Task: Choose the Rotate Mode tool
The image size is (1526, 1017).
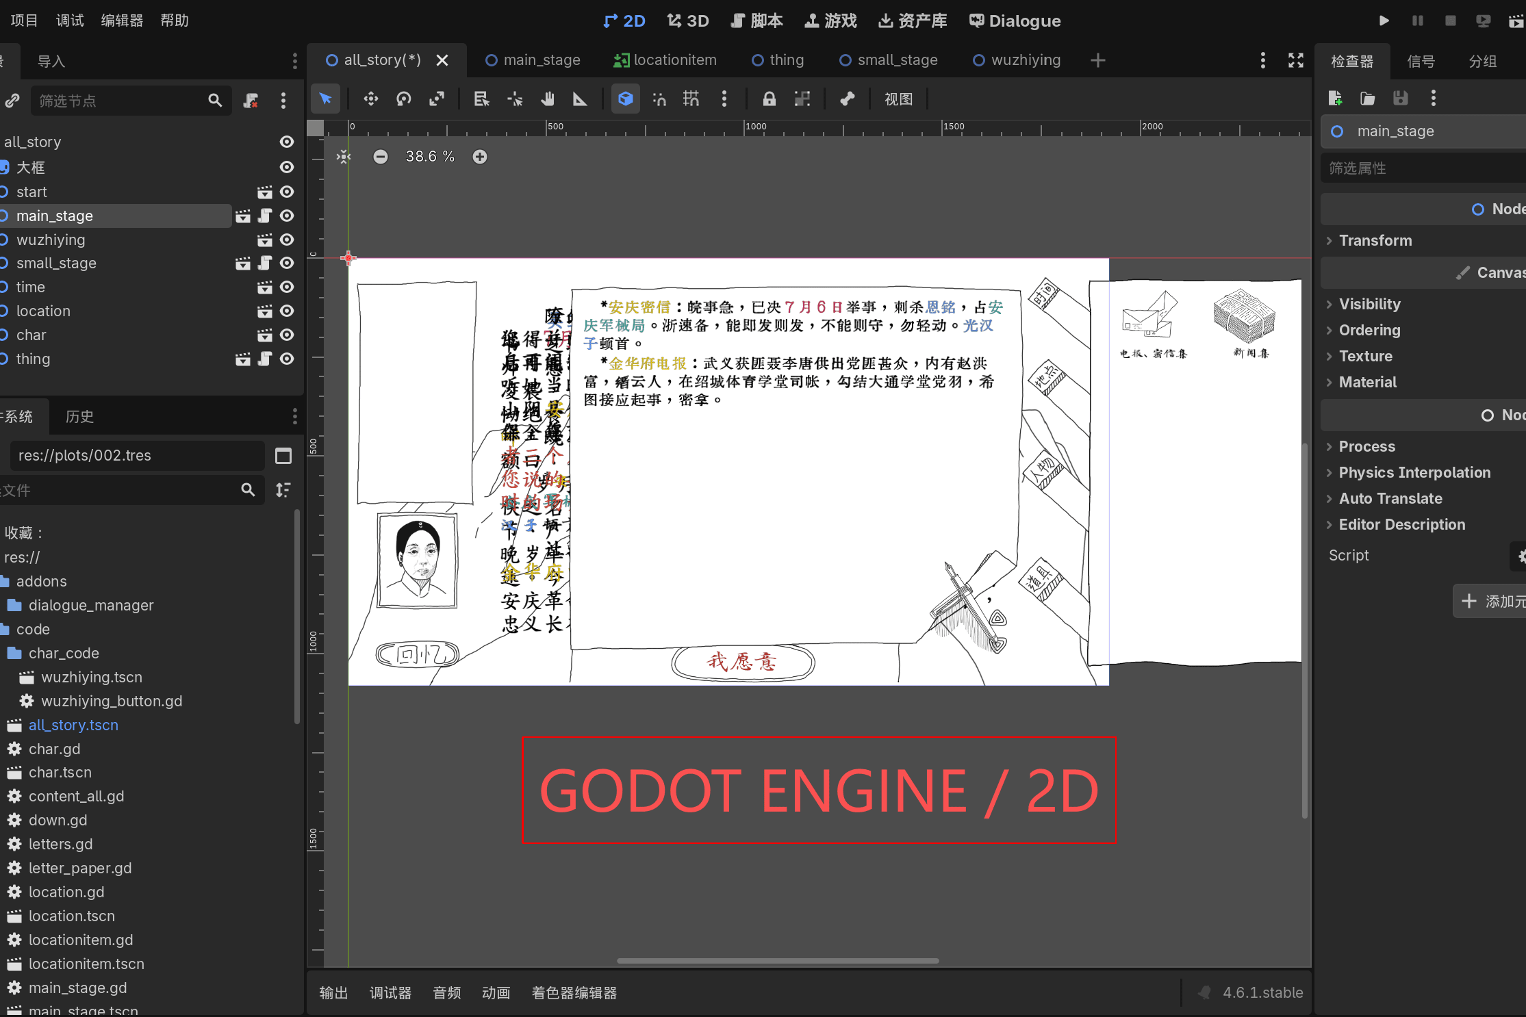Action: (404, 99)
